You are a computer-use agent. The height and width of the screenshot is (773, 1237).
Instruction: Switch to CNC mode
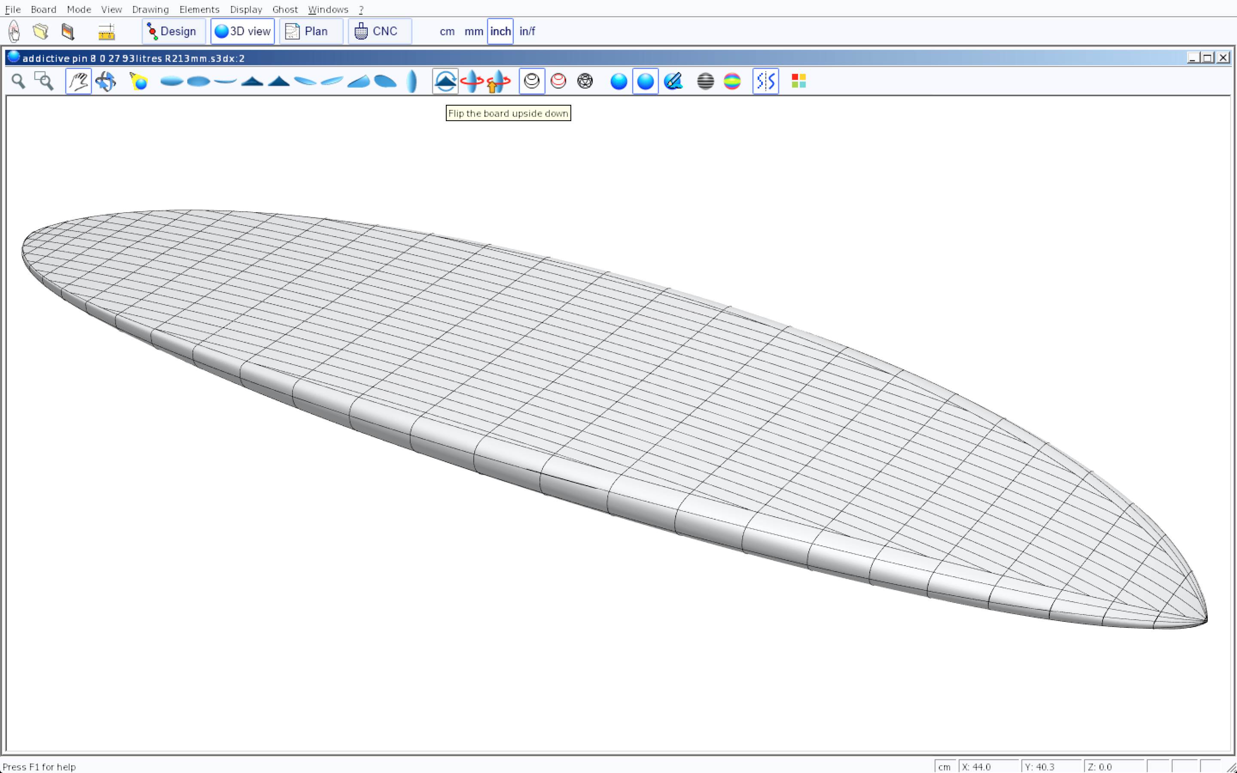click(379, 31)
